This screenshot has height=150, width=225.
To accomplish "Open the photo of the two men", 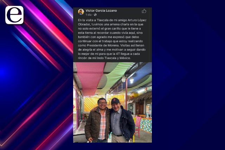I will coord(112,102).
